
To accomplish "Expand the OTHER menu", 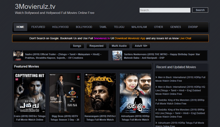I will (158, 27).
